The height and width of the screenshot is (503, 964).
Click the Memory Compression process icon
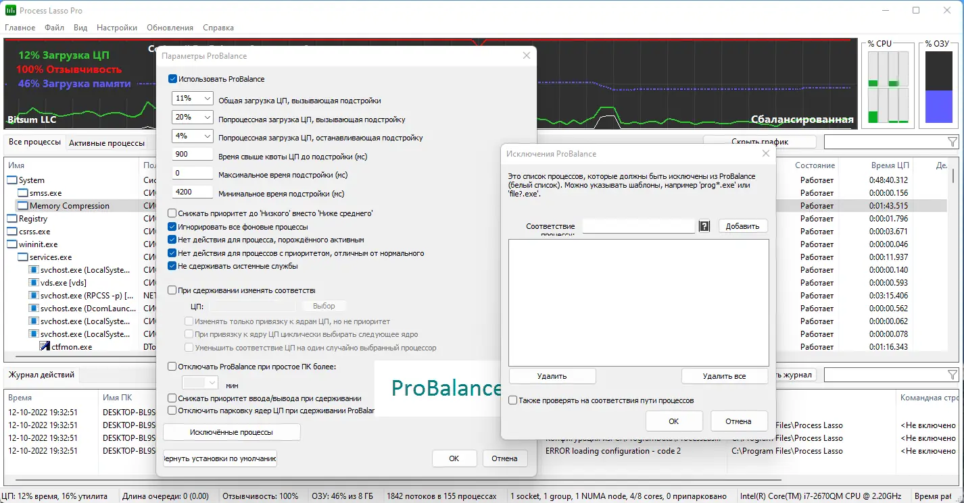pos(23,206)
